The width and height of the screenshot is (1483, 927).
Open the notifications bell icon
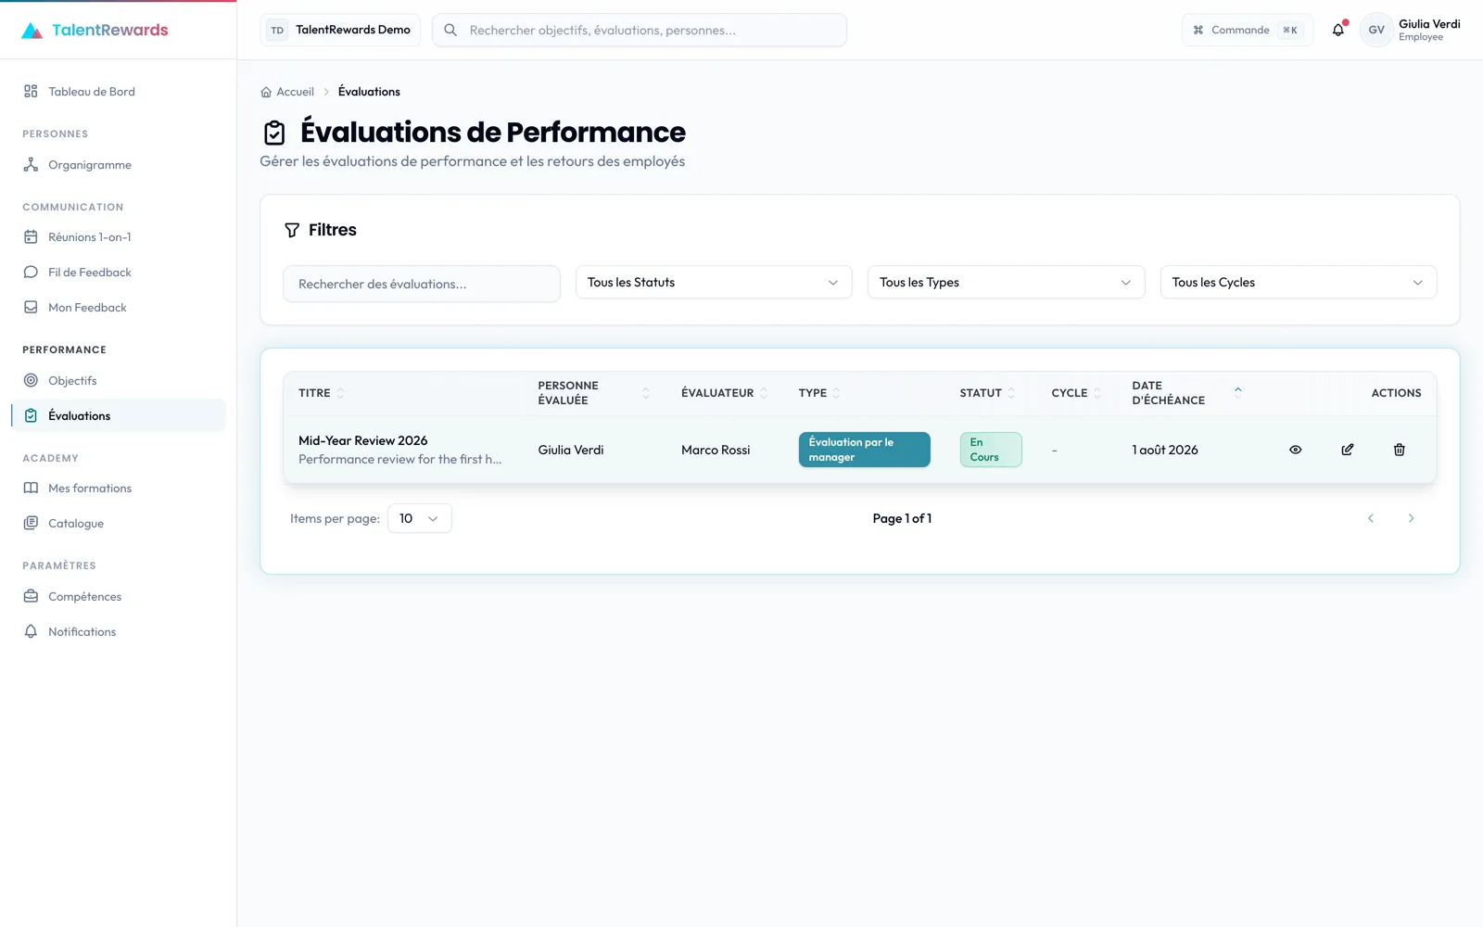(1338, 30)
